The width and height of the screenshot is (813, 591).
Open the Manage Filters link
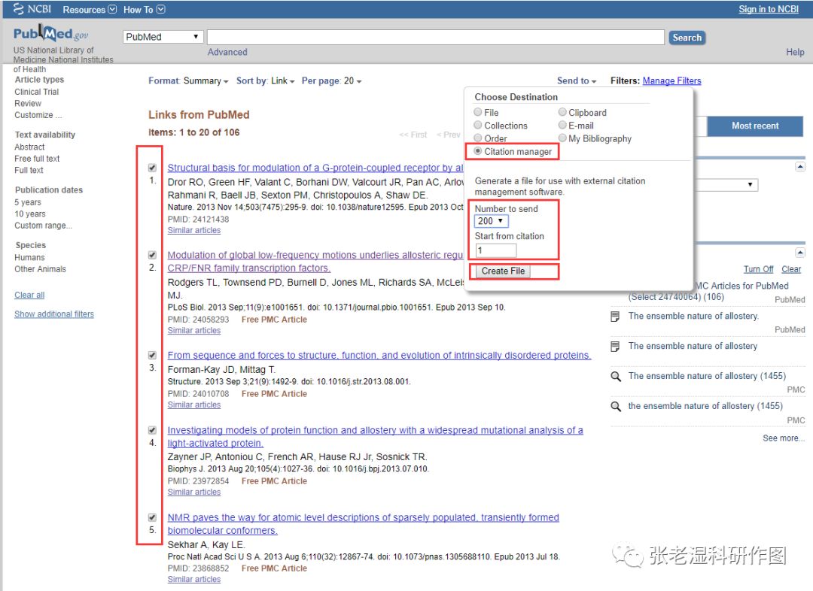point(671,80)
